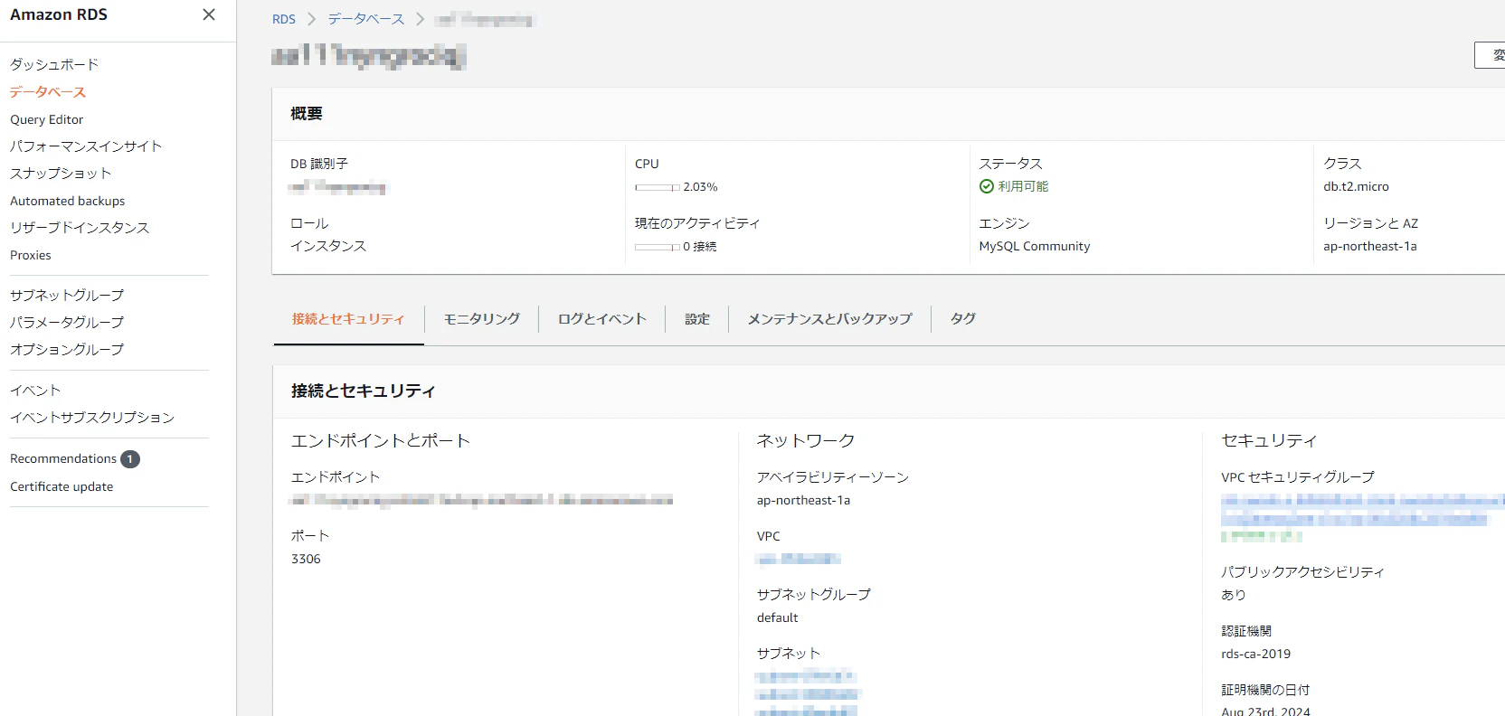The width and height of the screenshot is (1505, 716).
Task: Click rds-ca-2019 certificate authority value
Action: click(1255, 654)
